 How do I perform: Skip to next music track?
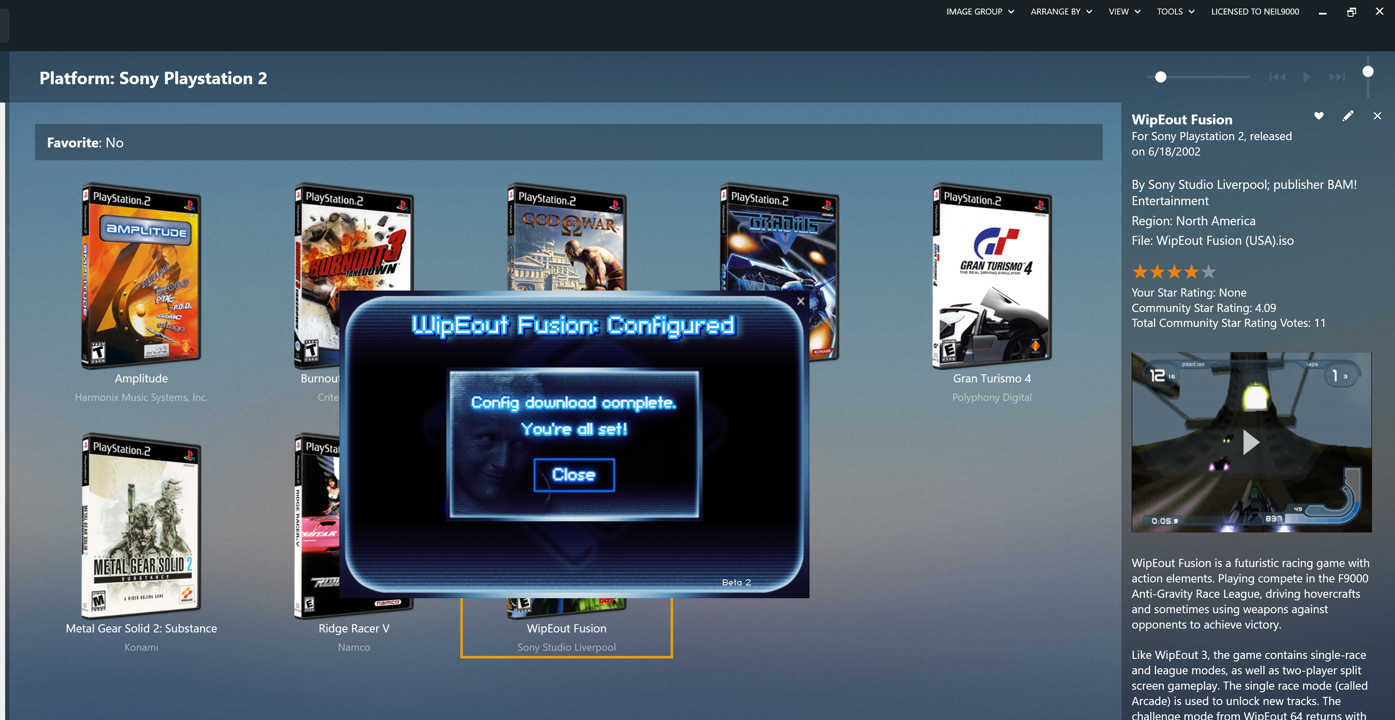(1337, 77)
